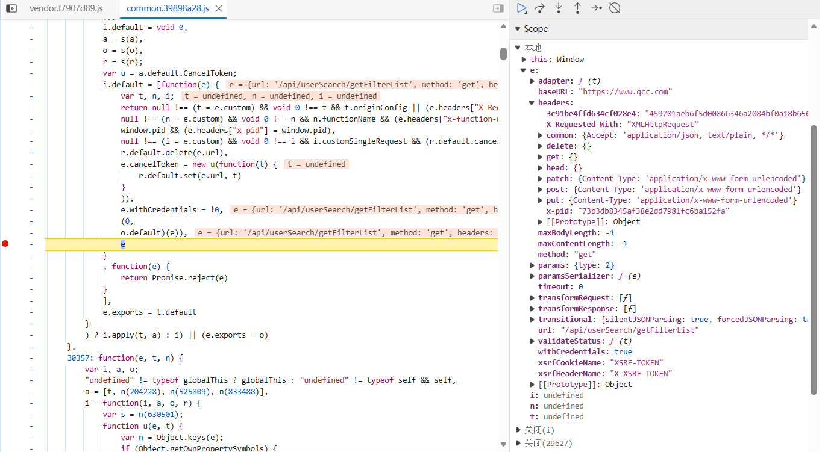Select the common.39898a28.js file tab

tap(168, 8)
